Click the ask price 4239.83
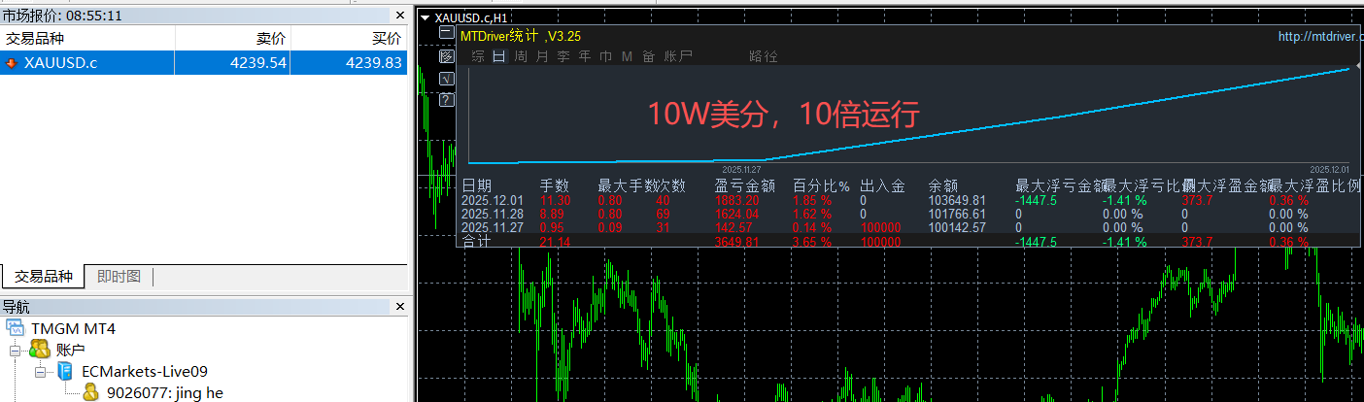 pos(373,63)
